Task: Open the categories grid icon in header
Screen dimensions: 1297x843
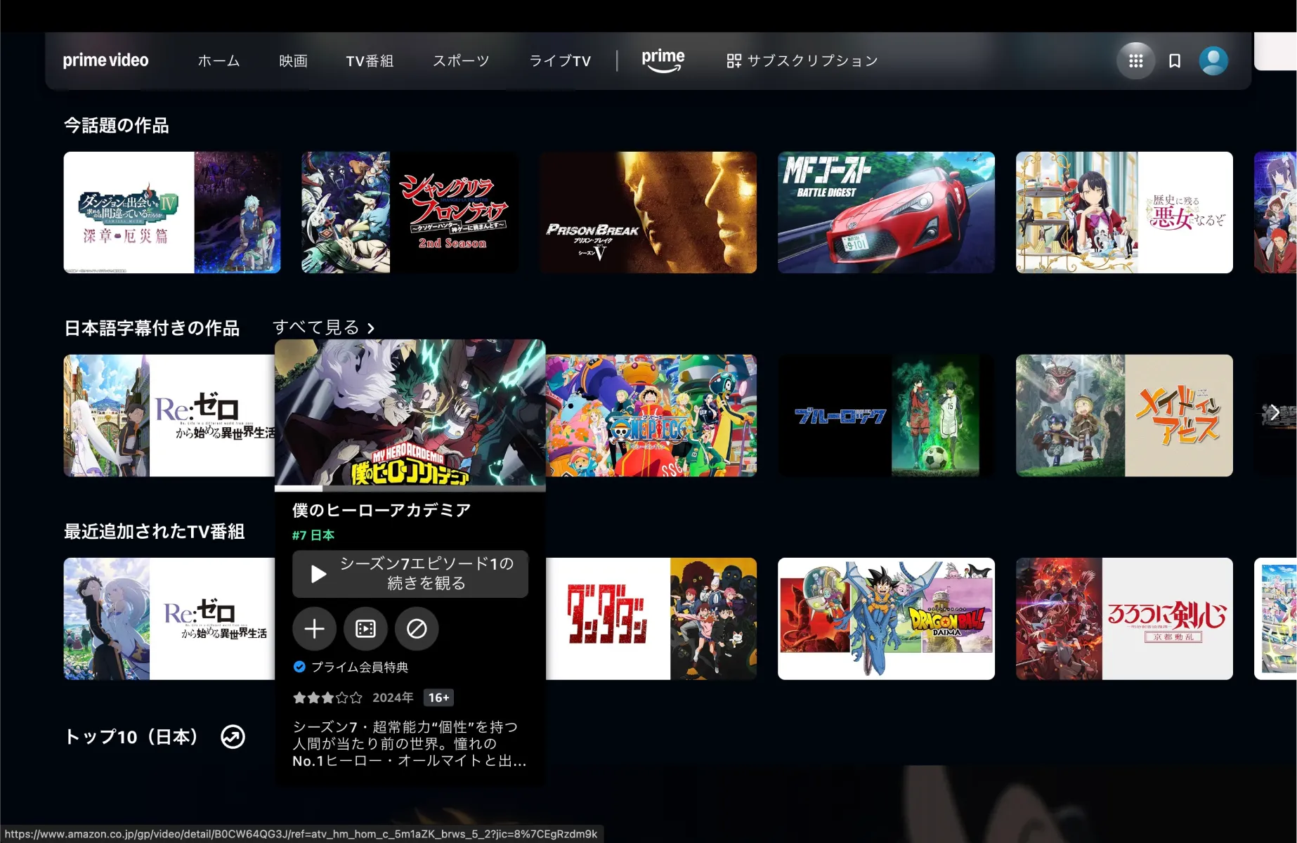Action: [x=1136, y=60]
